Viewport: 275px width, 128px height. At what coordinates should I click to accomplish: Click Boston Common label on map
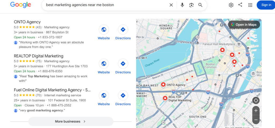pyautogui.click(x=211, y=65)
